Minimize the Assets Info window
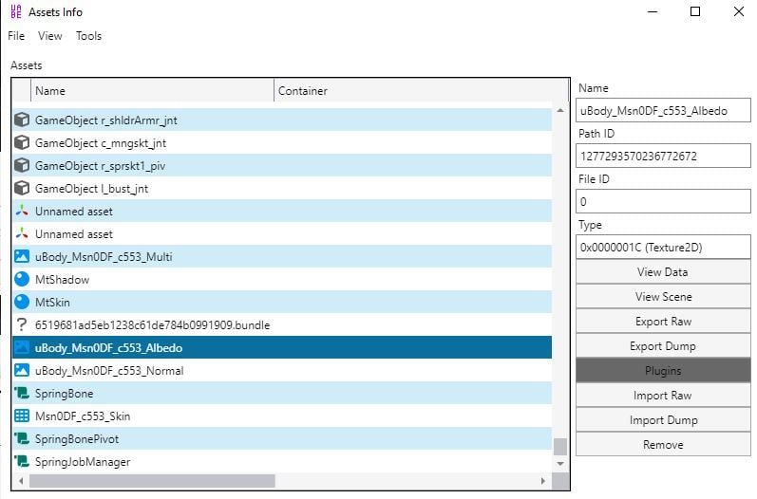 pos(653,11)
